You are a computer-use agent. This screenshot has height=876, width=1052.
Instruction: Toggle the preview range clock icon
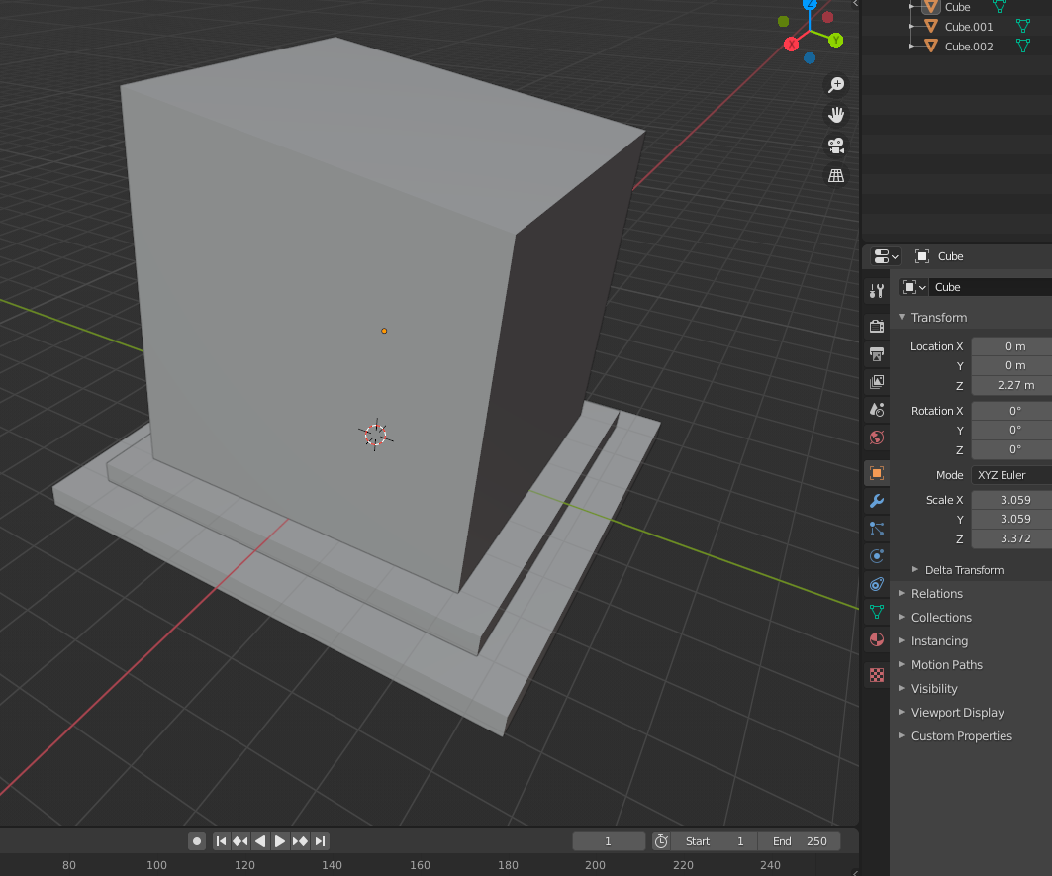[661, 841]
